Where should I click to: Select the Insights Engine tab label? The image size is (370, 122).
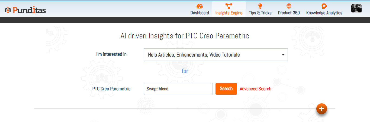tap(229, 13)
